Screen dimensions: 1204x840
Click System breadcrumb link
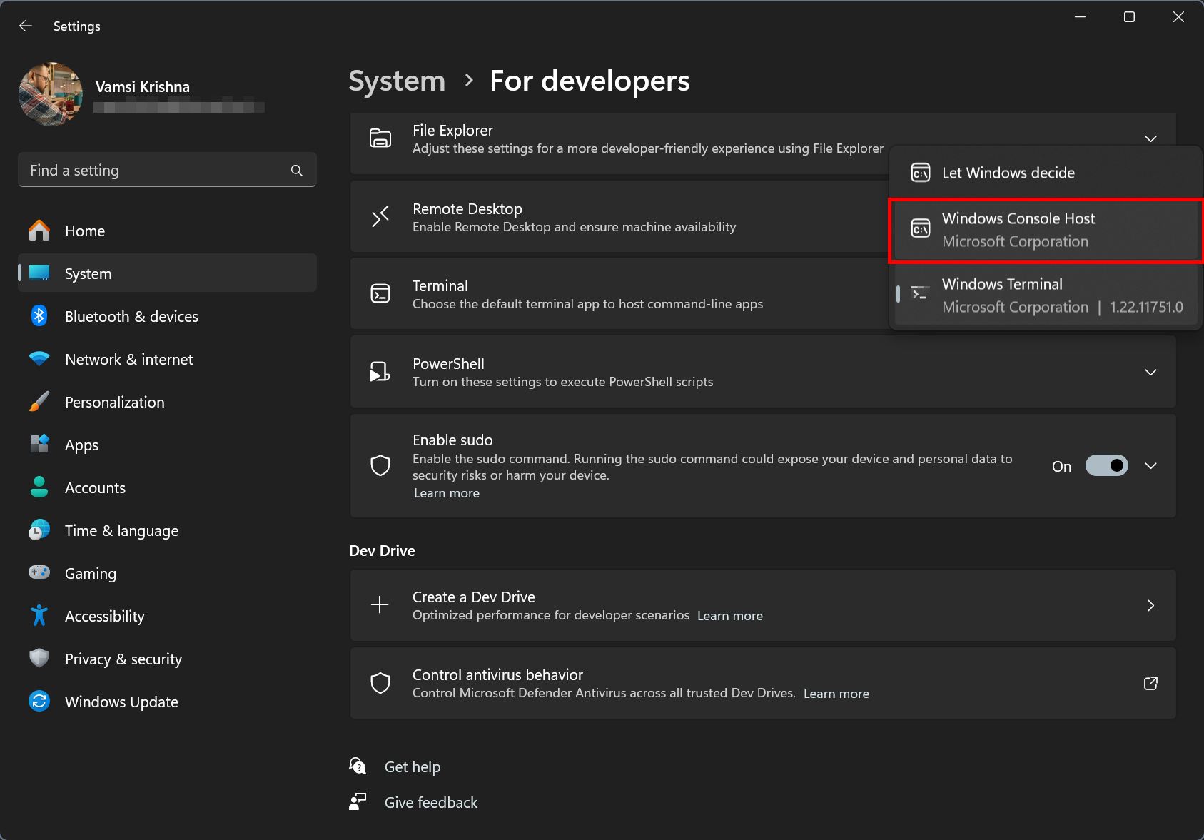coord(397,81)
